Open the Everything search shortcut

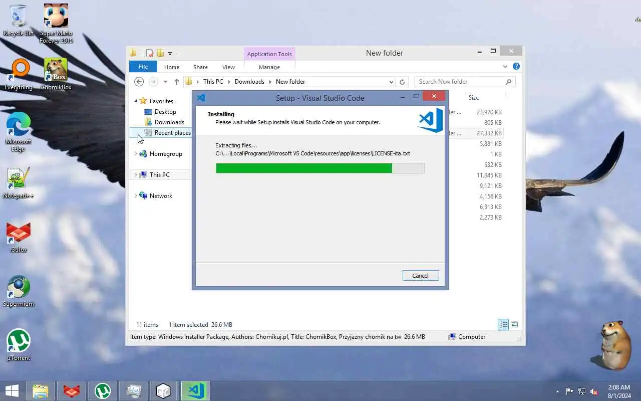[x=19, y=74]
